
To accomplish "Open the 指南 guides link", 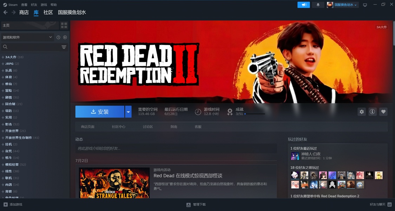I will (x=174, y=127).
